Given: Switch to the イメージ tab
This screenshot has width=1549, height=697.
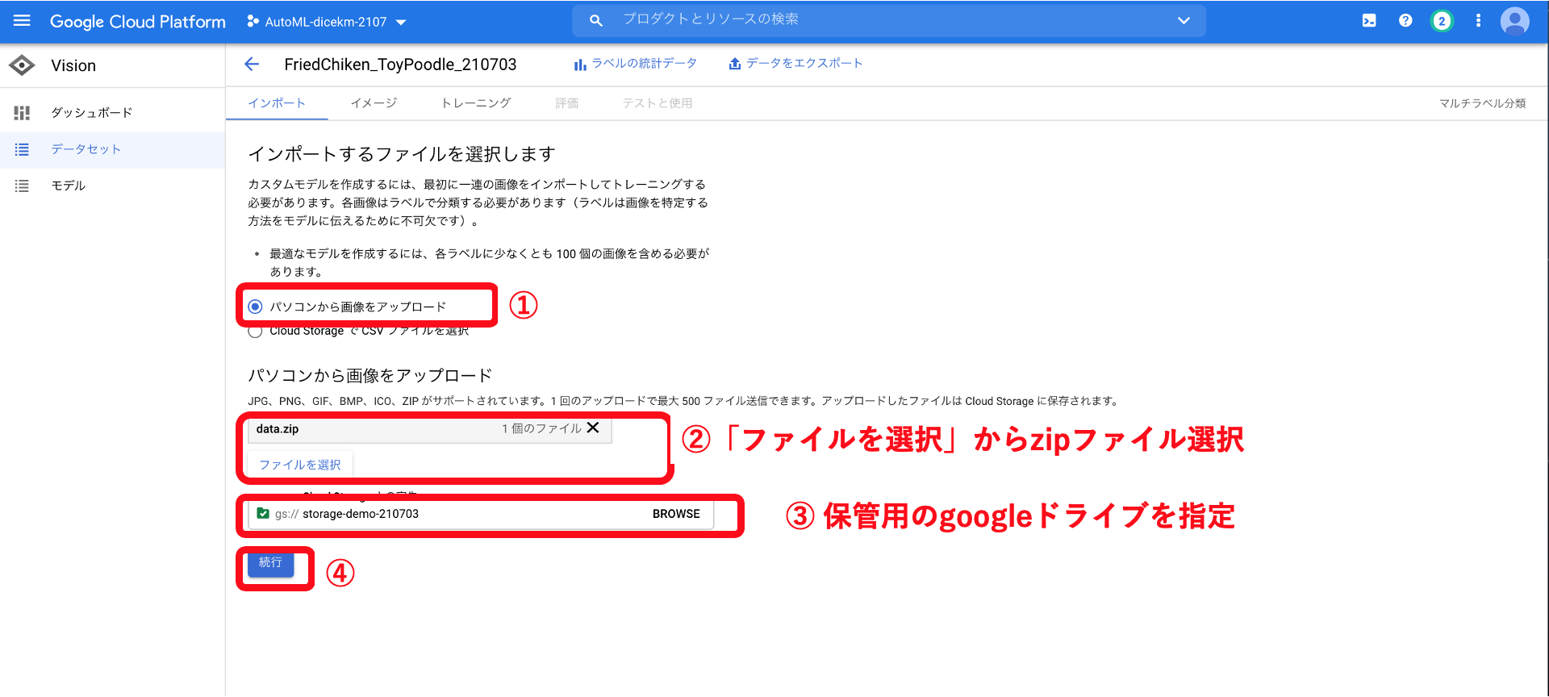Looking at the screenshot, I should click(374, 103).
